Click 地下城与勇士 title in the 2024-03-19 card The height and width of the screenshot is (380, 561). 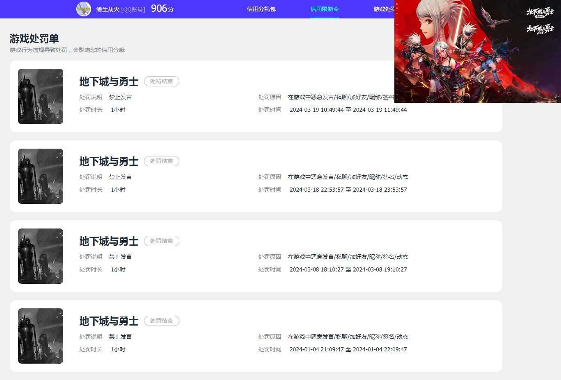[x=109, y=81]
